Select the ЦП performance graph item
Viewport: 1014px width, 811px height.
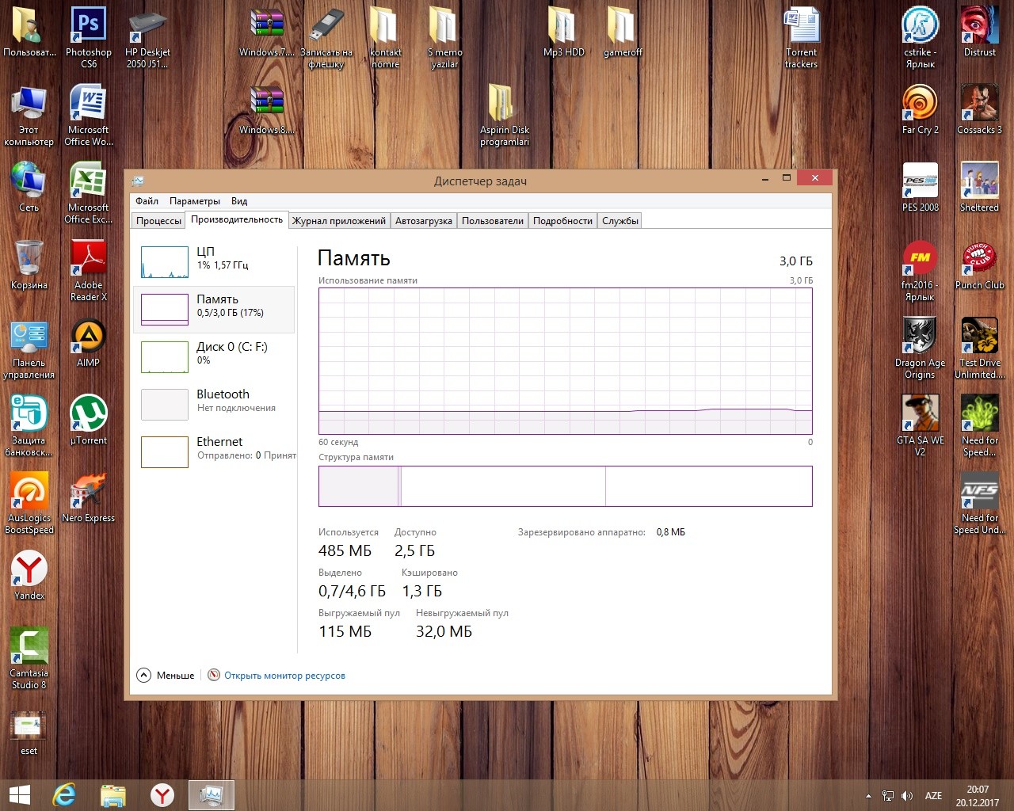tap(214, 261)
